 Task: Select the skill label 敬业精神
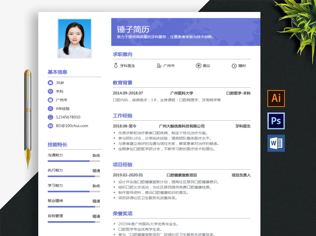[56, 200]
